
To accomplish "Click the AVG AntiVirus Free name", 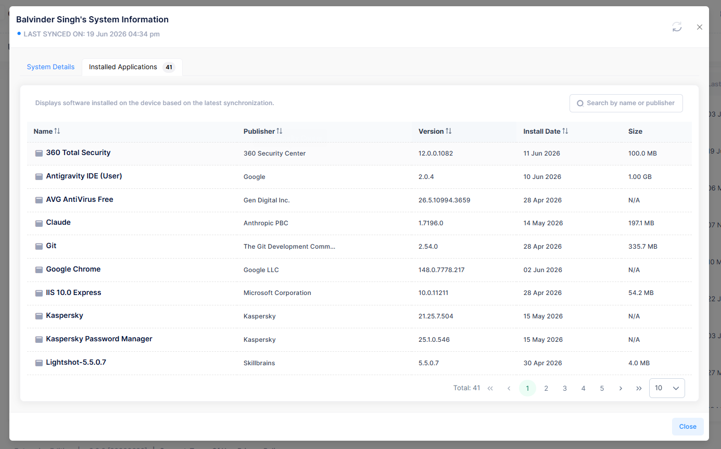I will point(80,199).
